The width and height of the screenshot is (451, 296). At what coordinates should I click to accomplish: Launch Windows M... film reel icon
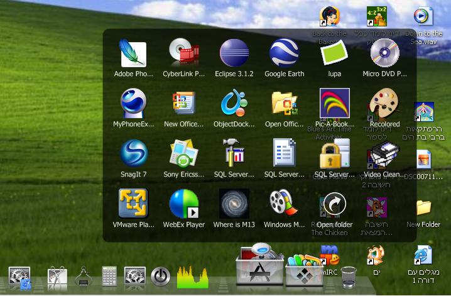click(283, 203)
